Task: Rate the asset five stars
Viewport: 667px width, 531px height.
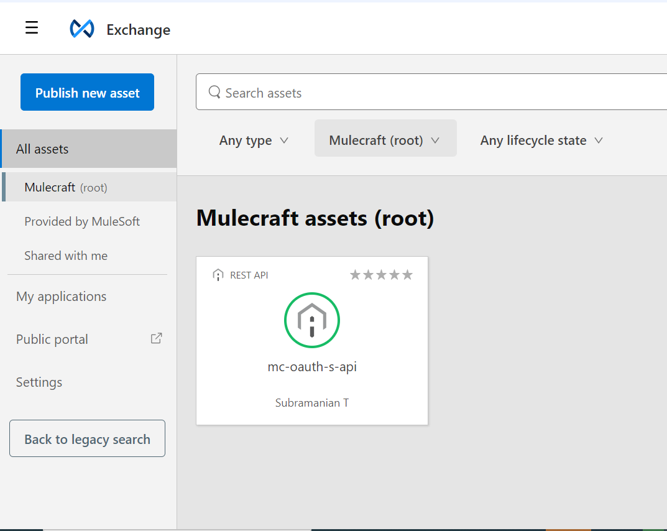Action: pyautogui.click(x=408, y=274)
